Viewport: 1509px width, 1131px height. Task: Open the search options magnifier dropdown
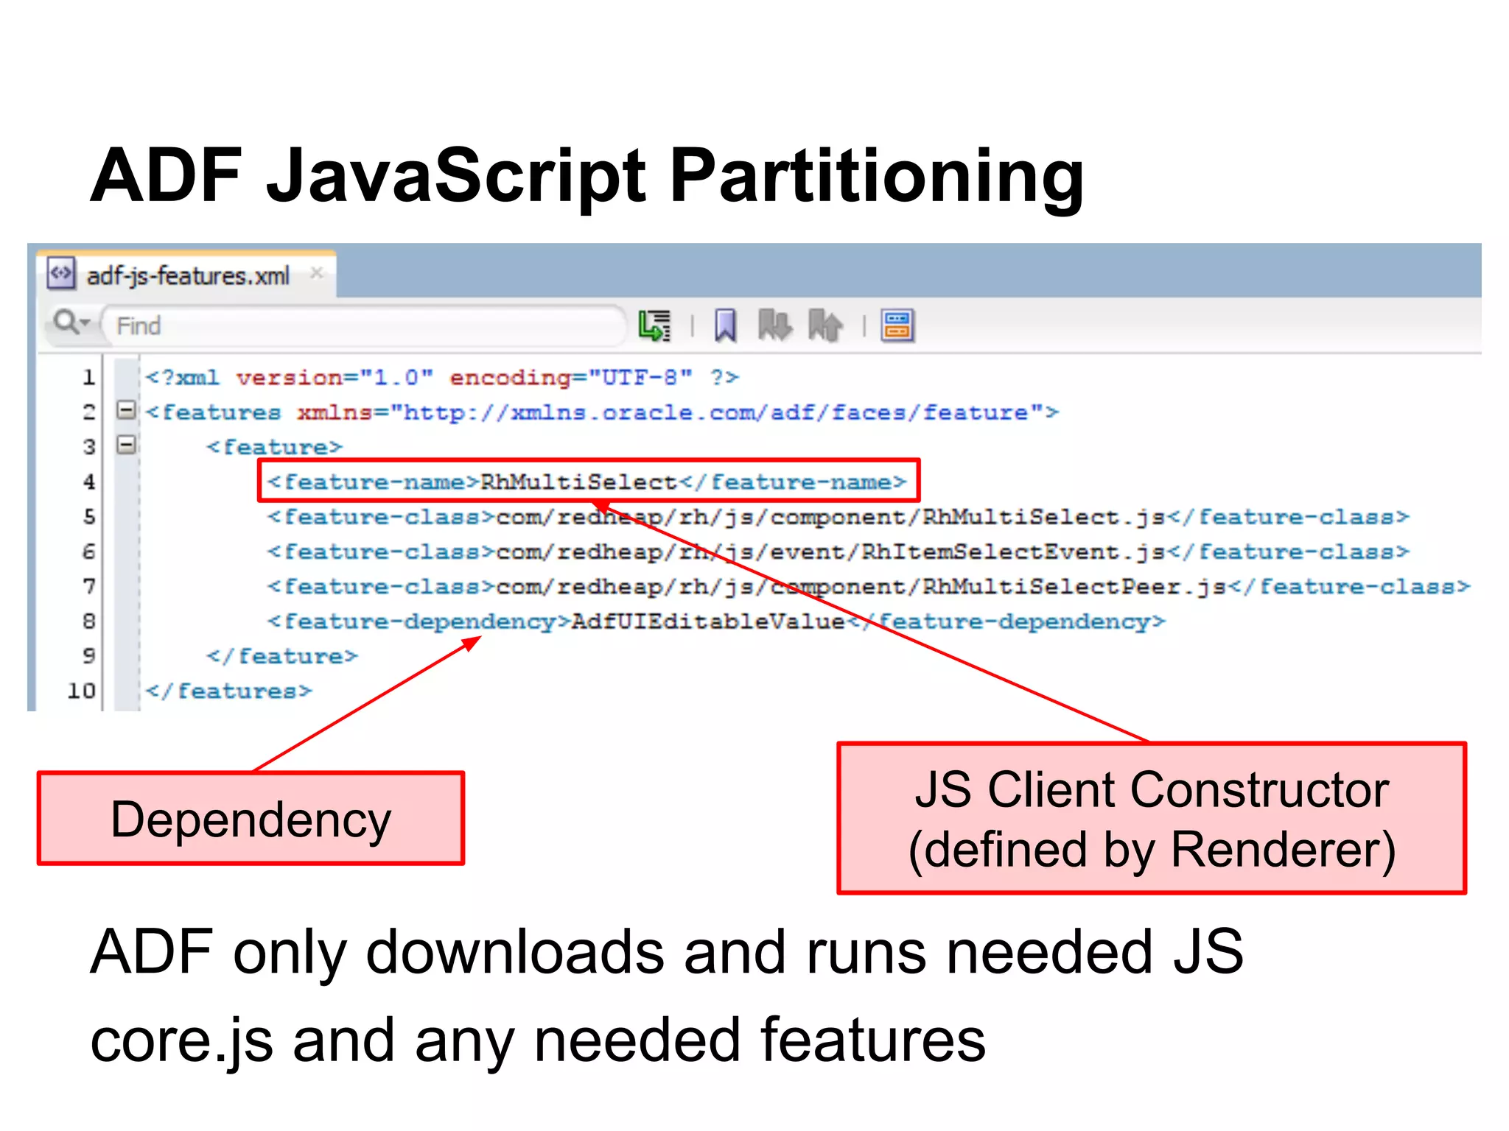(x=71, y=323)
